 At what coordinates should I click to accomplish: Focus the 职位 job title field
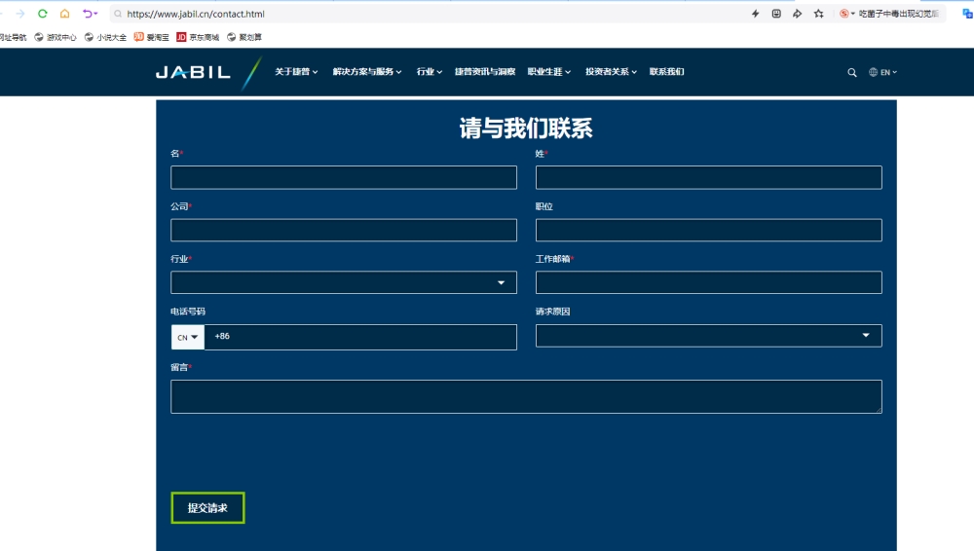(x=709, y=230)
